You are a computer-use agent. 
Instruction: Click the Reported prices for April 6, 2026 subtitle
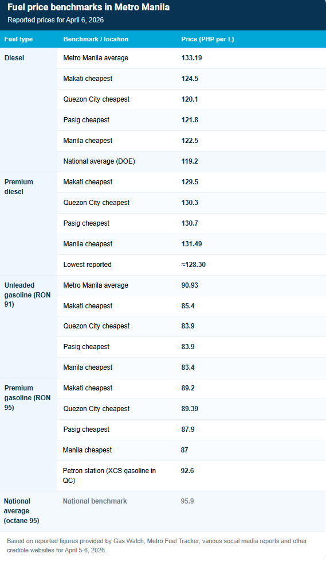(x=56, y=20)
